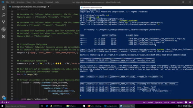
Task: Click the 'DevTools listening on' line
Action: 133,55
